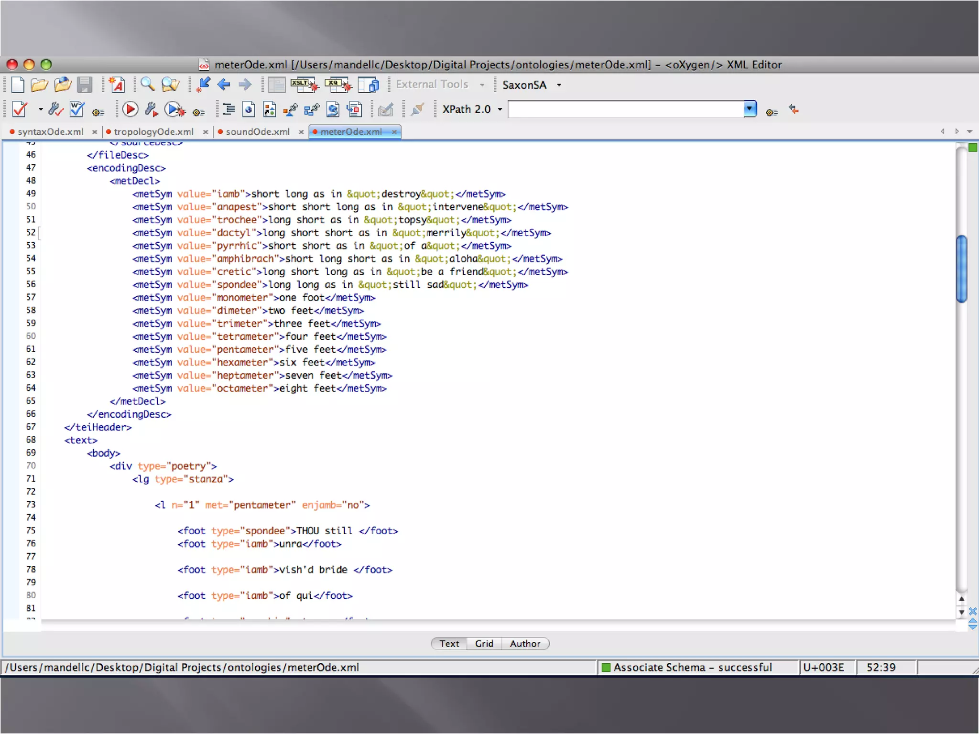Open the Find/Replace magnifier tool
The image size is (979, 734).
click(147, 85)
